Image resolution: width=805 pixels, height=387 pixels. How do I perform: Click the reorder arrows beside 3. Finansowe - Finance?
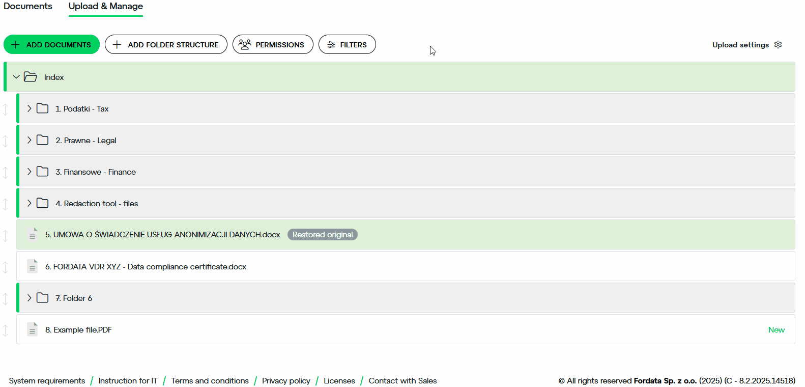(6, 172)
